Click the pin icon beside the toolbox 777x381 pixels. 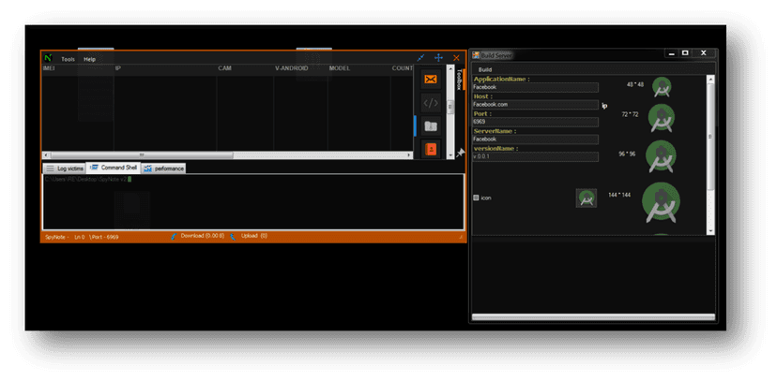pos(461,153)
